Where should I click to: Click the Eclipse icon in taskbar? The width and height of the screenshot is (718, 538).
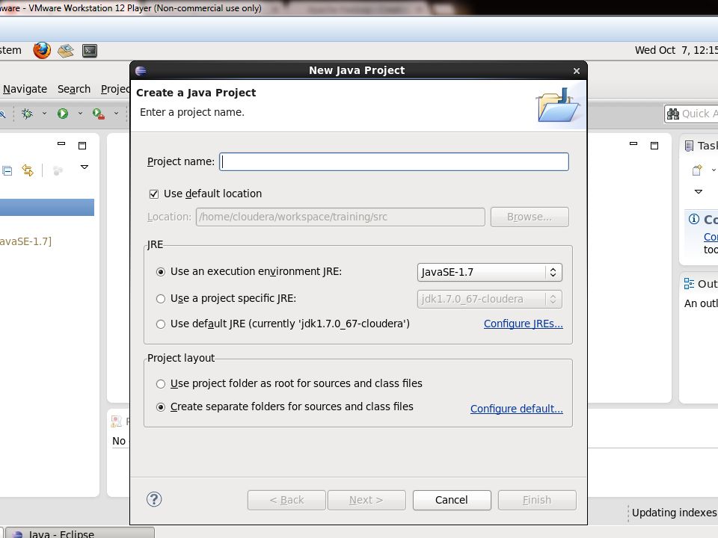point(17,534)
